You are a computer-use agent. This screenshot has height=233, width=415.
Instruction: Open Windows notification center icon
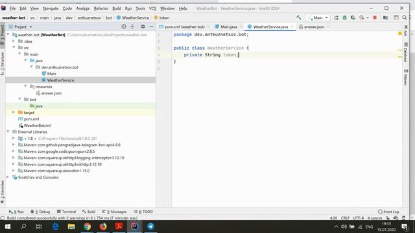pos(405,227)
